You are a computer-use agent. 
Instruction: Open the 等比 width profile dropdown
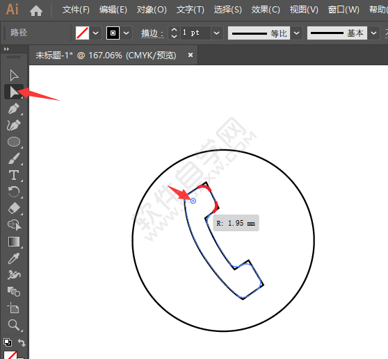(x=296, y=33)
